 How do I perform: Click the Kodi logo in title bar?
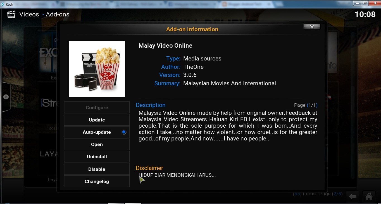[3, 4]
